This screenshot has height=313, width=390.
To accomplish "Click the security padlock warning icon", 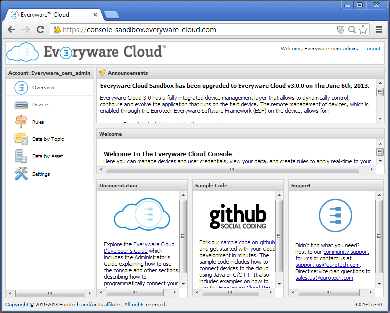I will coord(57,29).
